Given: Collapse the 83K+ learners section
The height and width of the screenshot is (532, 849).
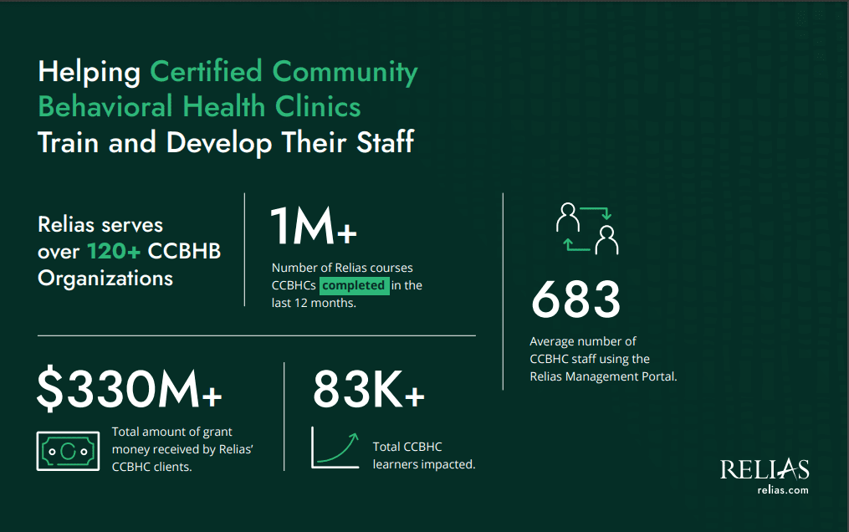Looking at the screenshot, I should pos(369,390).
